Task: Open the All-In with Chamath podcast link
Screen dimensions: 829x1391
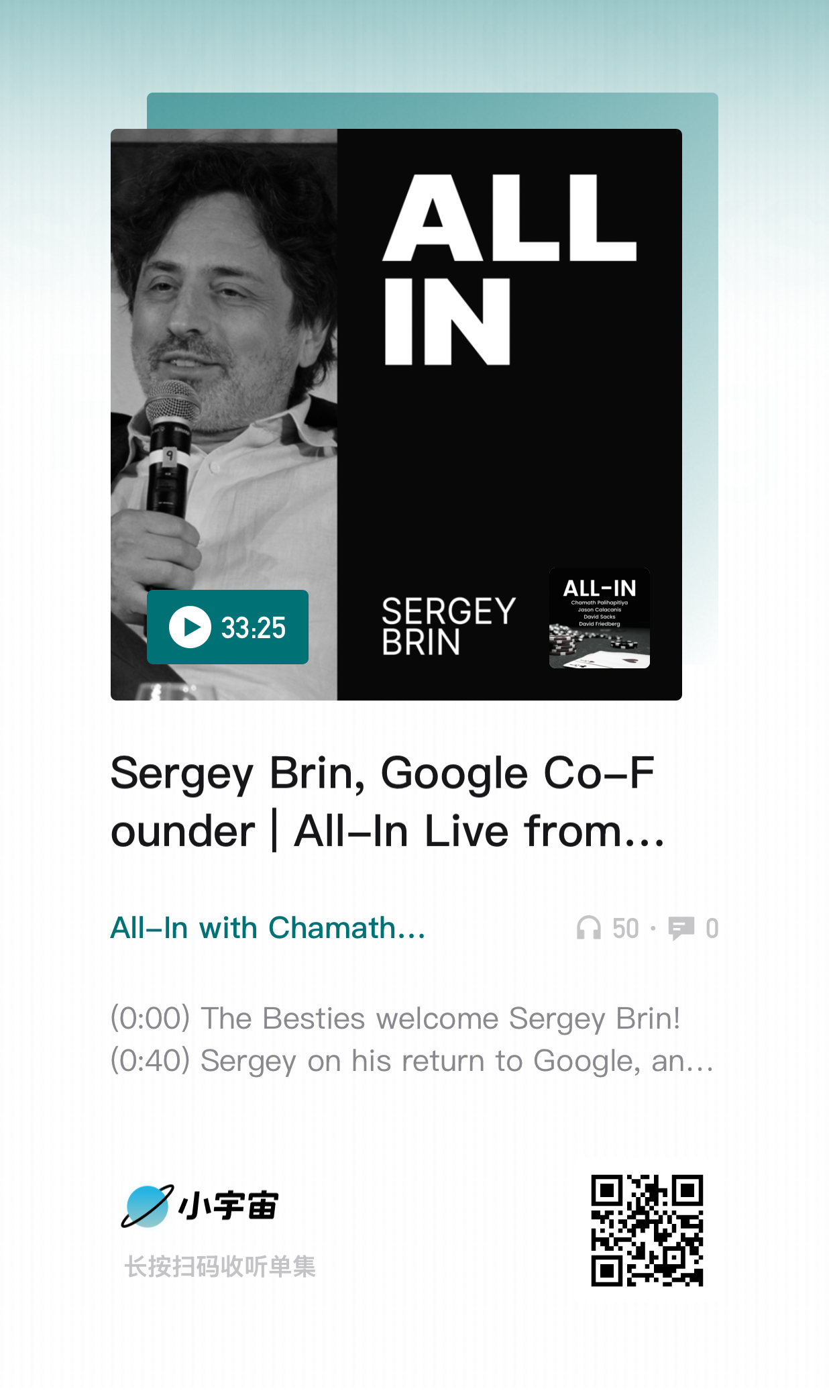Action: click(x=268, y=928)
